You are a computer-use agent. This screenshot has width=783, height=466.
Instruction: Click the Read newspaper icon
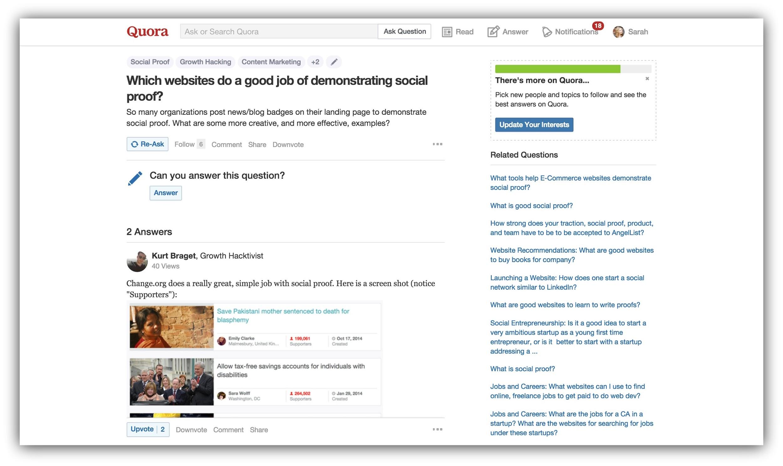point(447,32)
